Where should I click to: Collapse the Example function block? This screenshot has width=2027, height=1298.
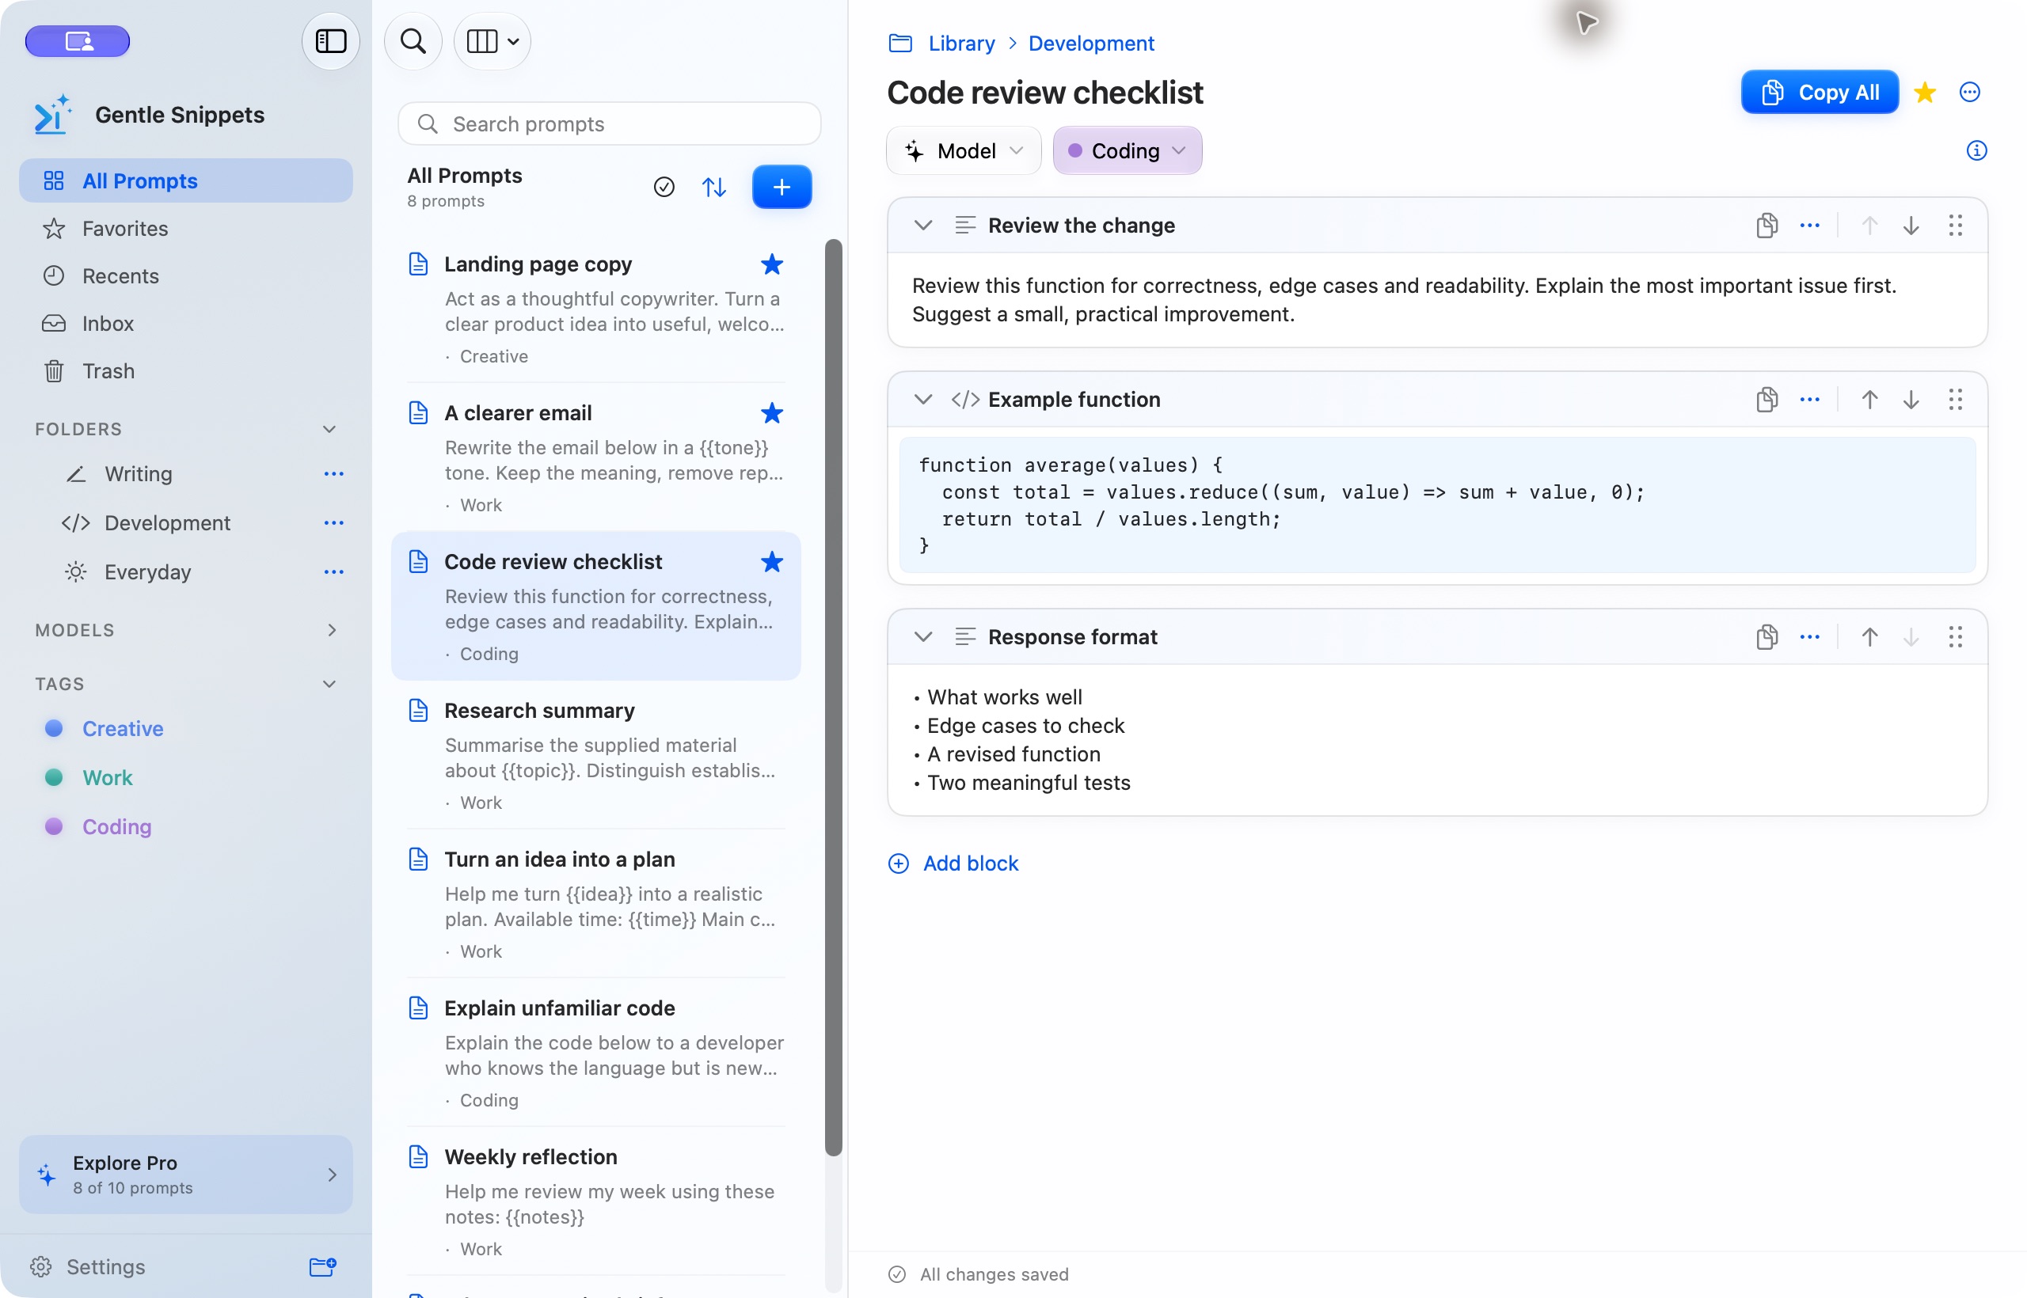[x=923, y=400]
